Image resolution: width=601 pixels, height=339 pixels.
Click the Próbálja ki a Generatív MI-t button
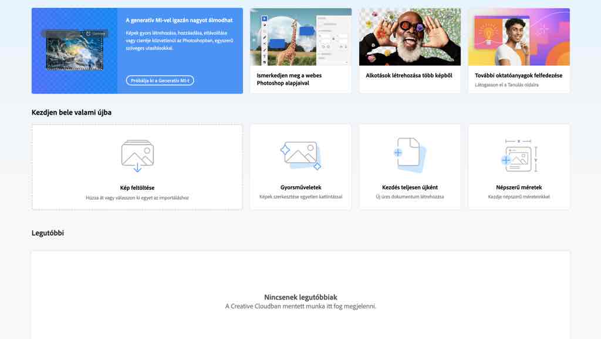(x=160, y=80)
